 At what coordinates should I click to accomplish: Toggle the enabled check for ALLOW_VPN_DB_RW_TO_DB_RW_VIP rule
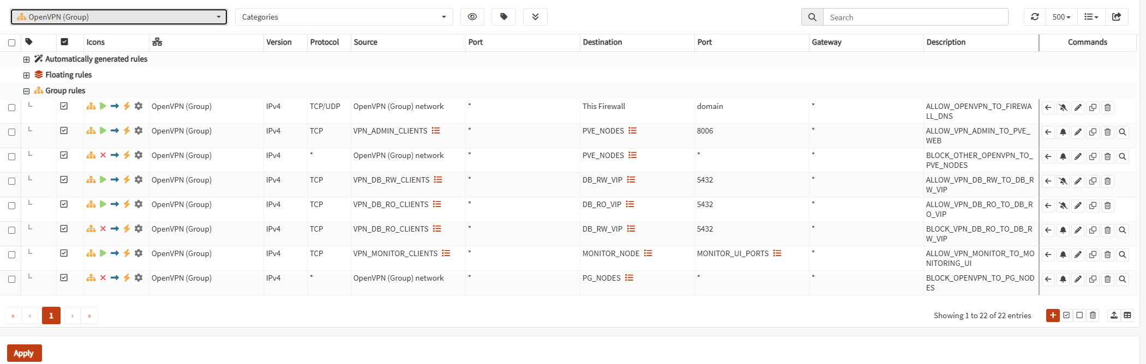[x=64, y=180]
